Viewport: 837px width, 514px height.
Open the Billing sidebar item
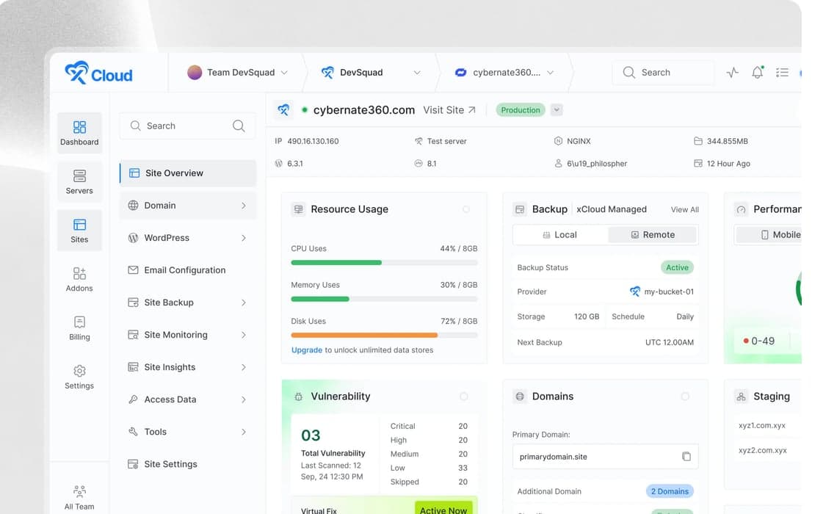tap(79, 327)
